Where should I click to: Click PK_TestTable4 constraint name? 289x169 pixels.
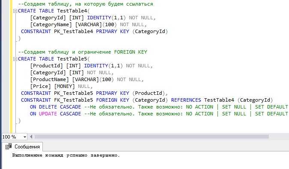tap(73, 31)
